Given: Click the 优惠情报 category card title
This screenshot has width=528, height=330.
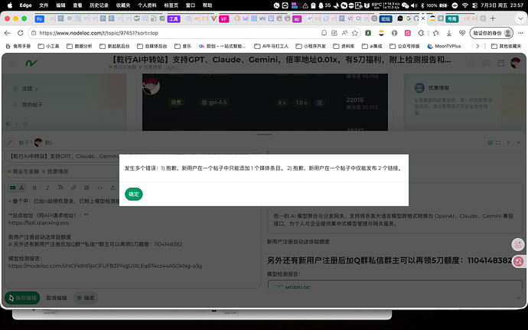Looking at the screenshot, I should click(438, 88).
